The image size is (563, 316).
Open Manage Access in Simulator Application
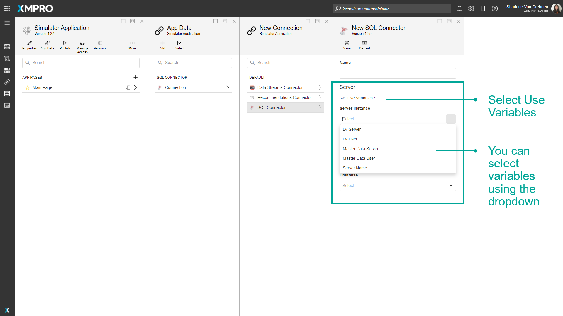pos(82,43)
